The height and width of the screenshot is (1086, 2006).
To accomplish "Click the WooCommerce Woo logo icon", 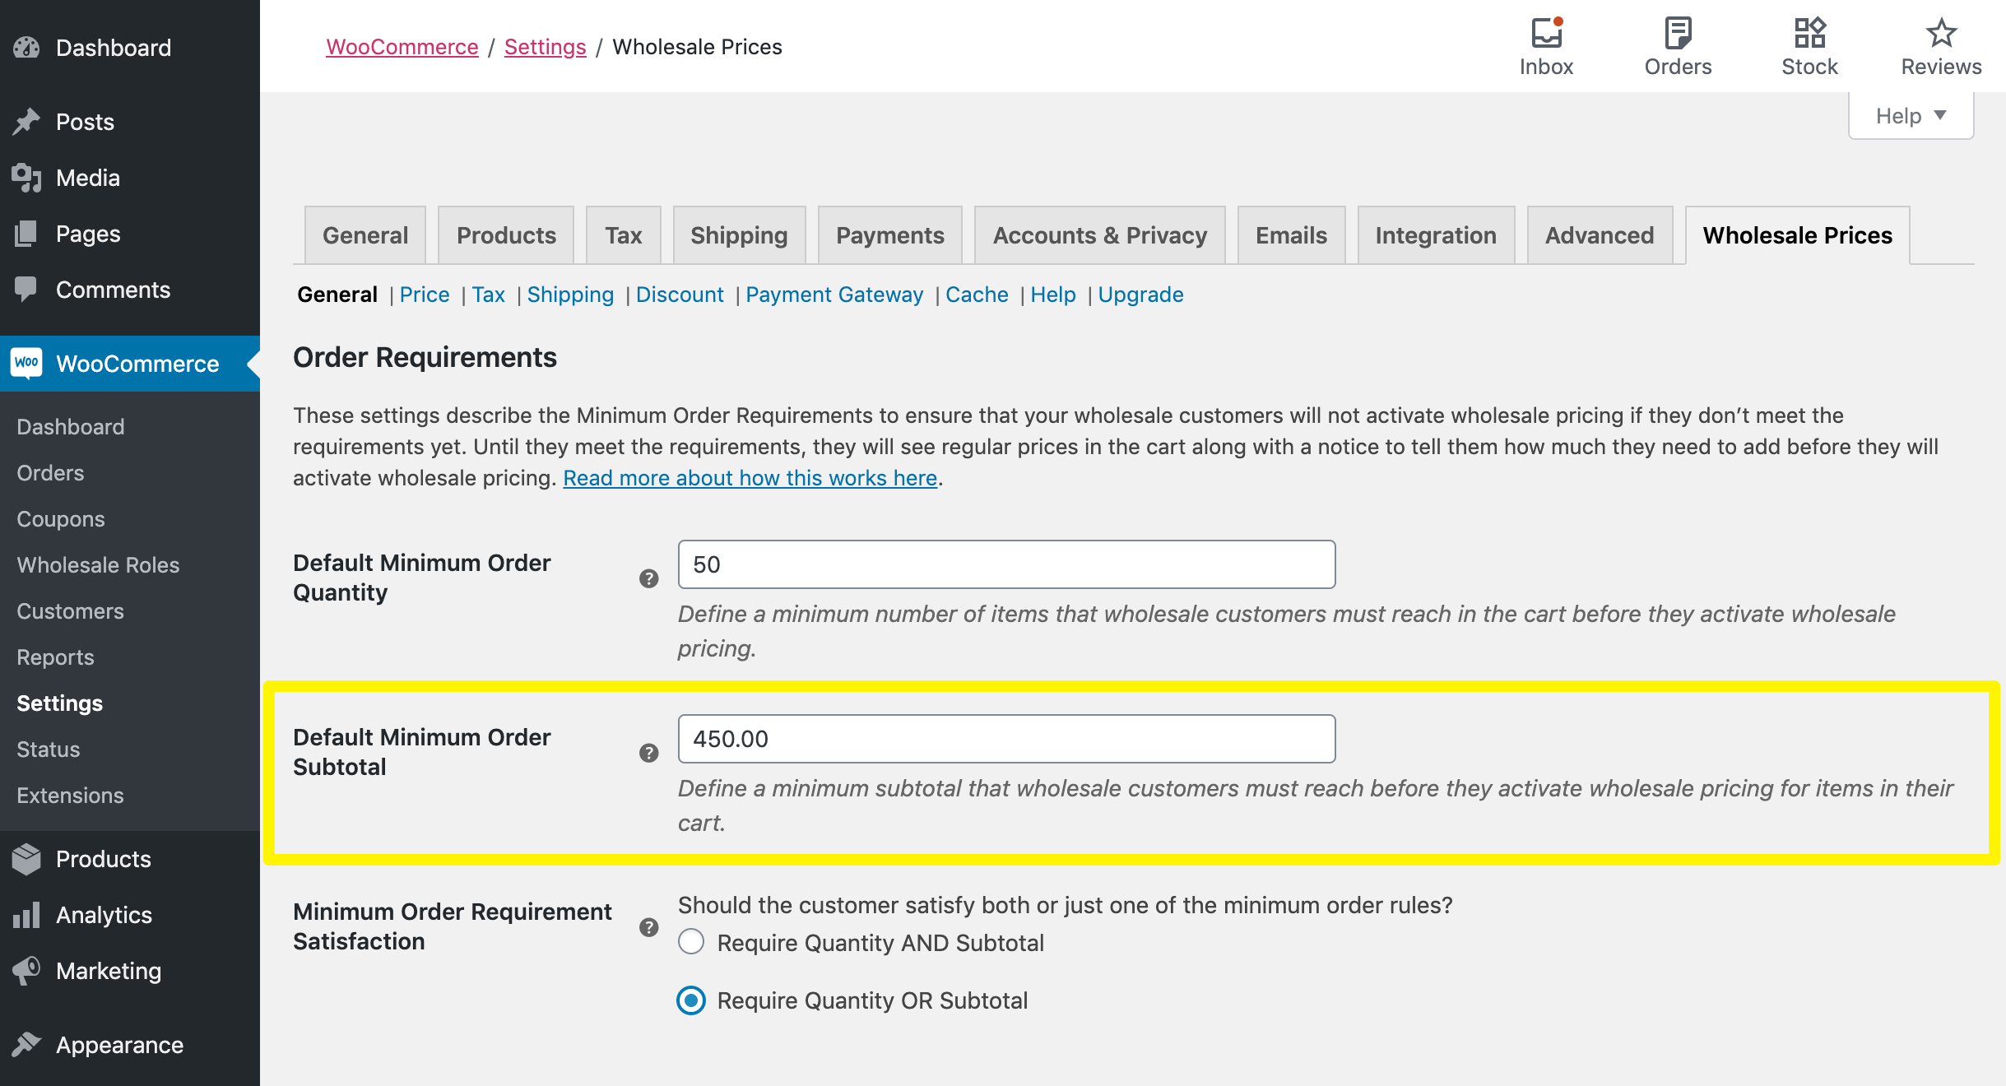I will coord(26,363).
